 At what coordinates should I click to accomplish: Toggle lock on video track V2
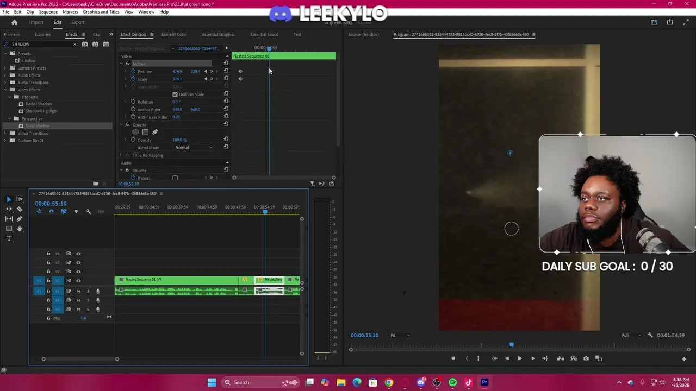coord(48,272)
